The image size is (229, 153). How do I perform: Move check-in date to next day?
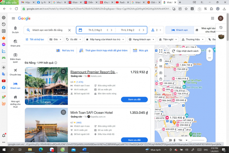(111, 30)
